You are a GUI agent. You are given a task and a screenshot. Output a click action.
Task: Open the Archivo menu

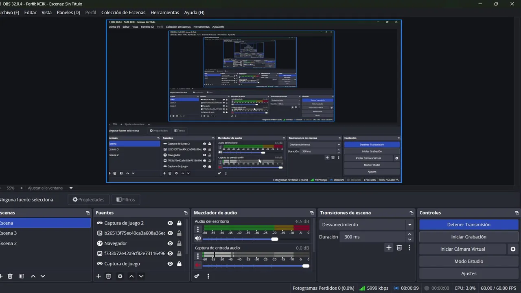tap(9, 13)
